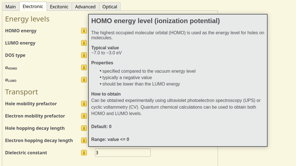Image resolution: width=296 pixels, height=166 pixels.
Task: Click the Transport section heading
Action: tap(21, 92)
